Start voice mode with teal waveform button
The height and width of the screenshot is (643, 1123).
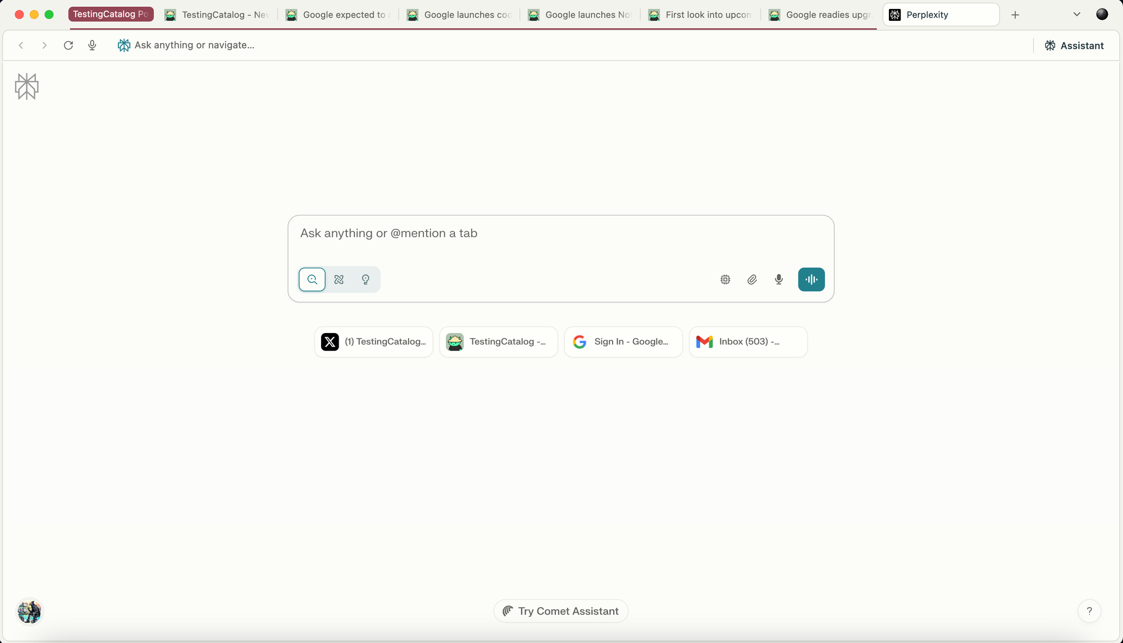(811, 280)
